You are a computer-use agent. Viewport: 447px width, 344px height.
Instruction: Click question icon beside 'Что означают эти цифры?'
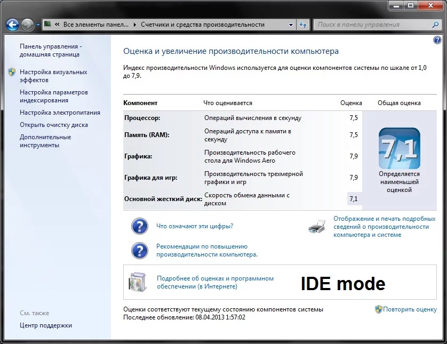click(x=139, y=226)
